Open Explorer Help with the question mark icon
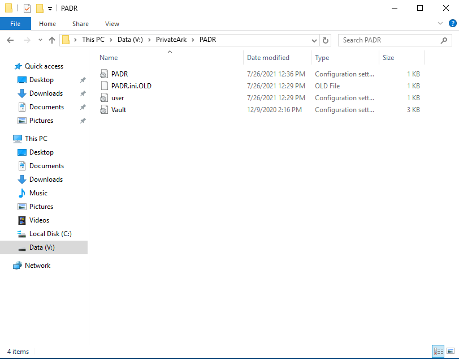This screenshot has width=459, height=359. click(452, 23)
